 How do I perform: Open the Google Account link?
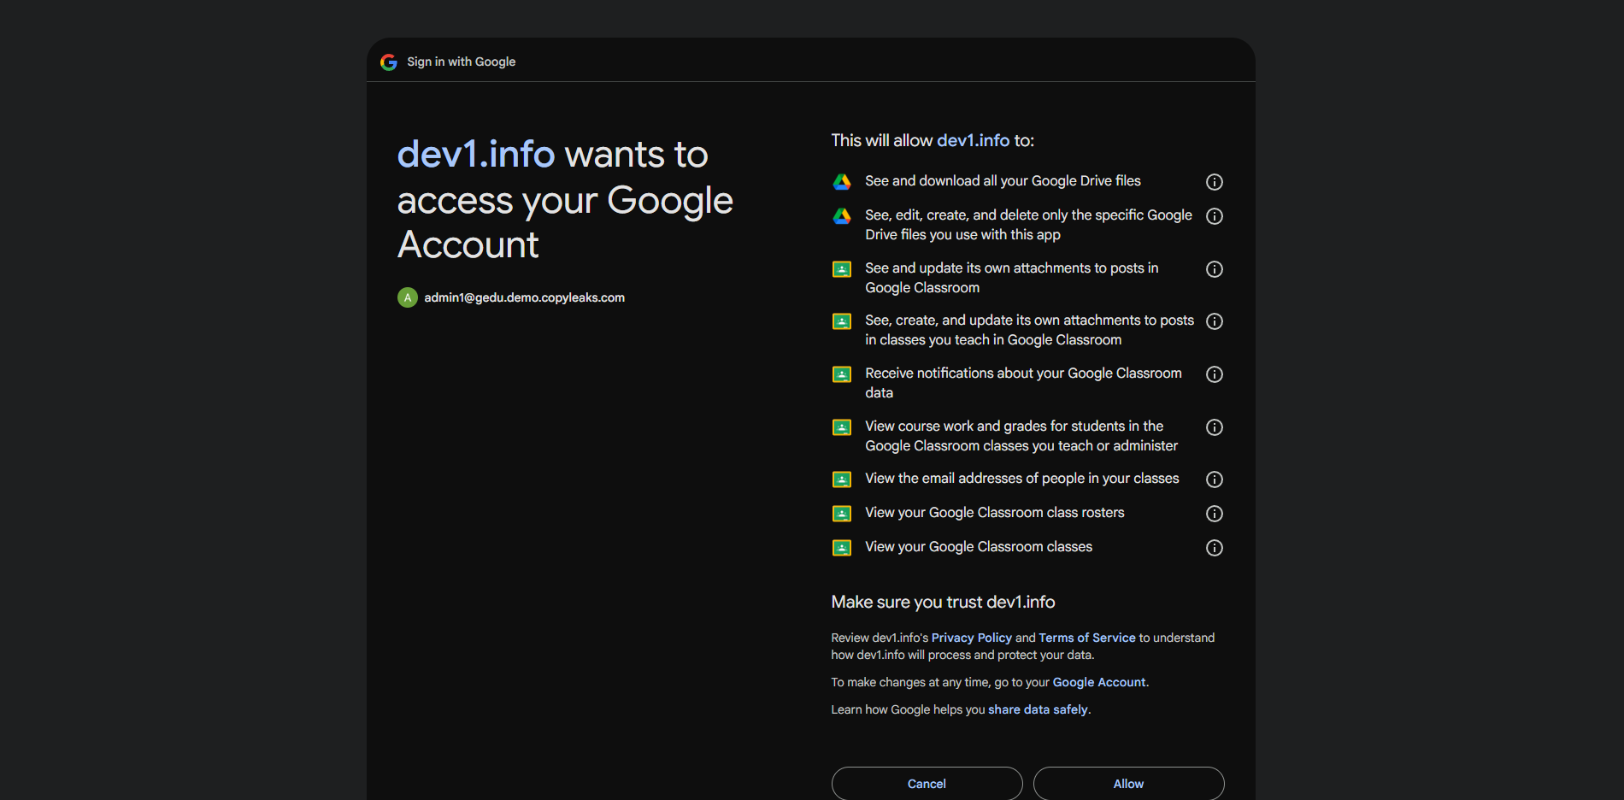1098,682
